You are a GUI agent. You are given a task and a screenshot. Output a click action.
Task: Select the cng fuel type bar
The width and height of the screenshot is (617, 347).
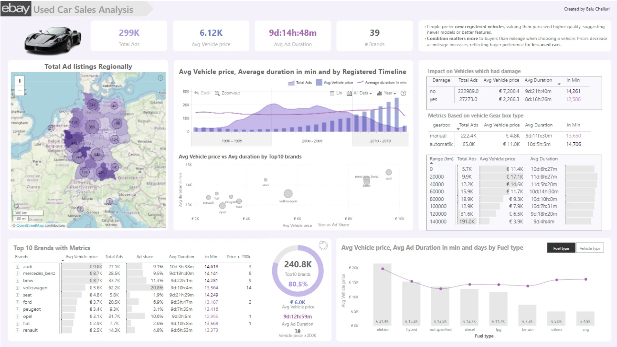coord(586,319)
